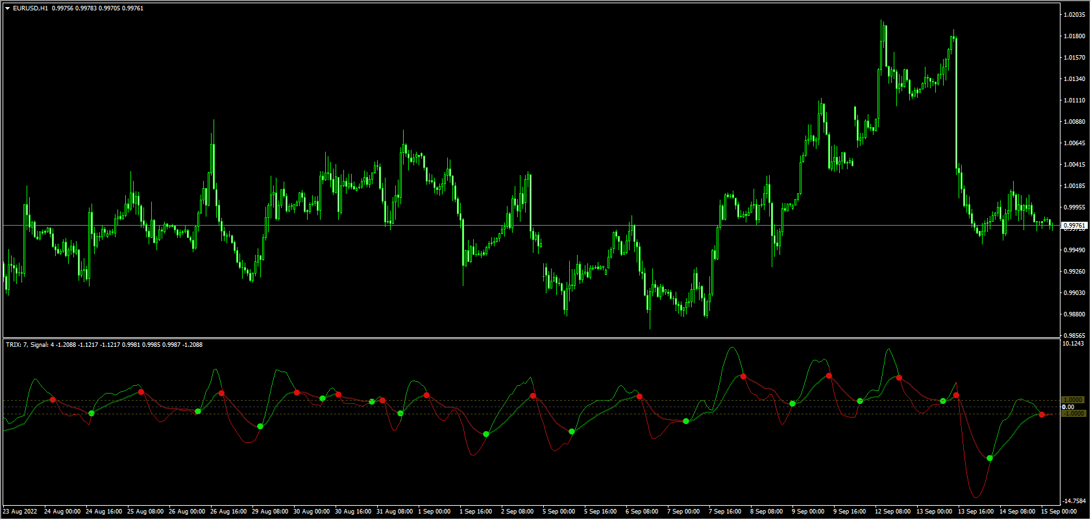Click the 23 Aug 2022 time label
The image size is (1091, 520).
20,512
